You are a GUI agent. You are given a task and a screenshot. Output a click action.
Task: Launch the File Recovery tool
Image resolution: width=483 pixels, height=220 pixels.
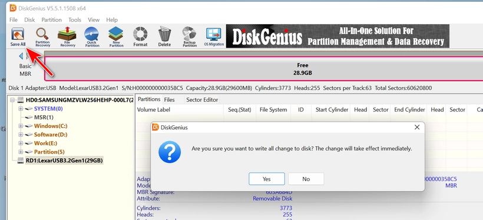click(x=67, y=36)
